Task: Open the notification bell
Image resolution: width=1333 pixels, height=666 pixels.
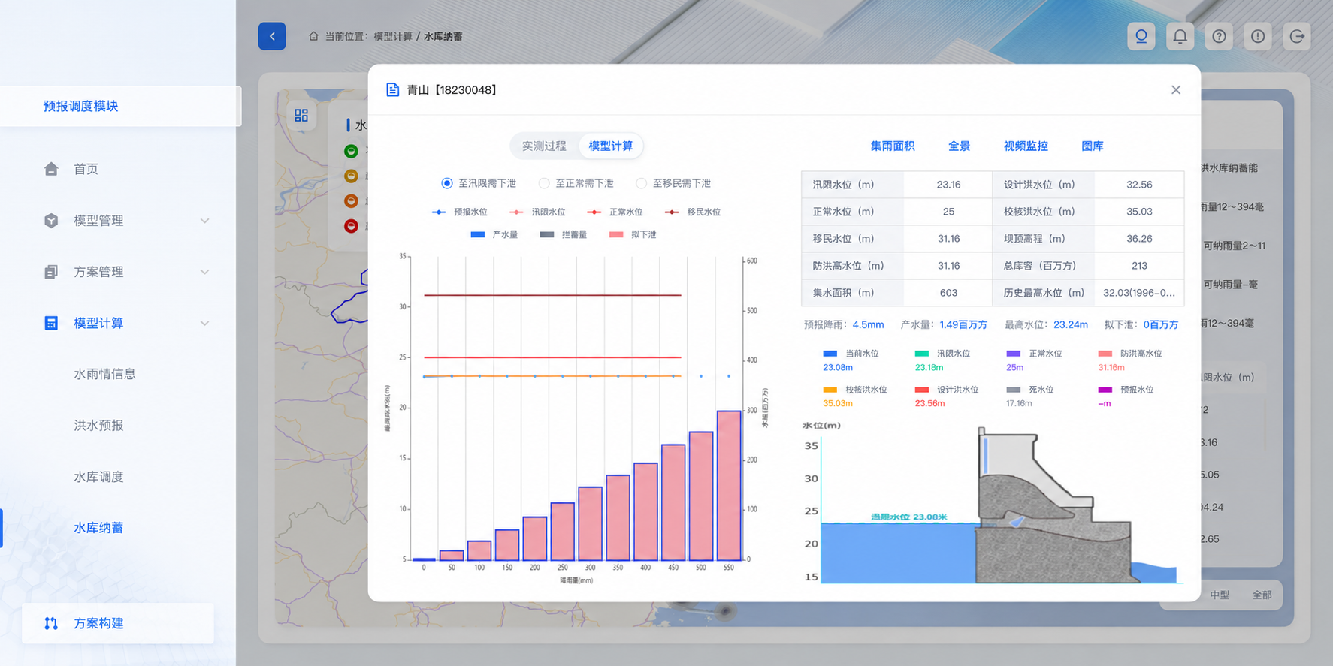Action: (1180, 36)
